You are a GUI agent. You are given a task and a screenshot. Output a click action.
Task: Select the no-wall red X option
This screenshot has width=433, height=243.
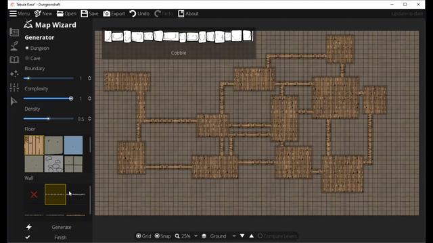coord(34,195)
